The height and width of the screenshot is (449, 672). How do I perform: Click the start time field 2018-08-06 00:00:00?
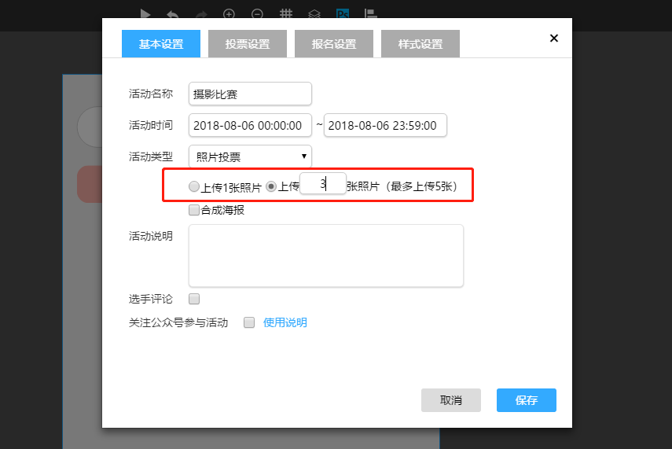point(250,125)
